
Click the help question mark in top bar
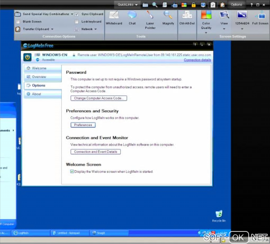click(x=251, y=5)
